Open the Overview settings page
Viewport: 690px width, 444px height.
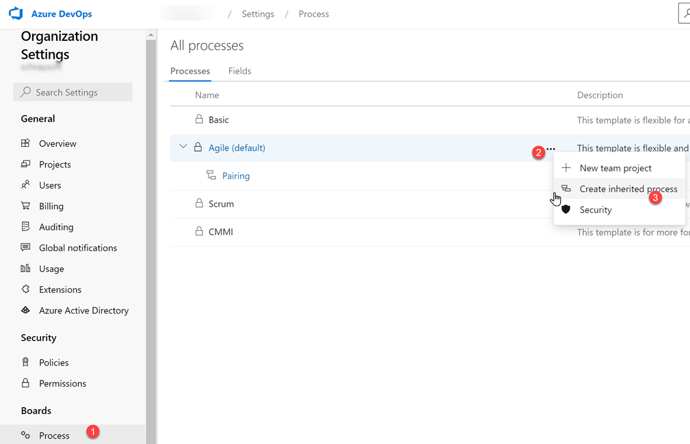(x=57, y=143)
